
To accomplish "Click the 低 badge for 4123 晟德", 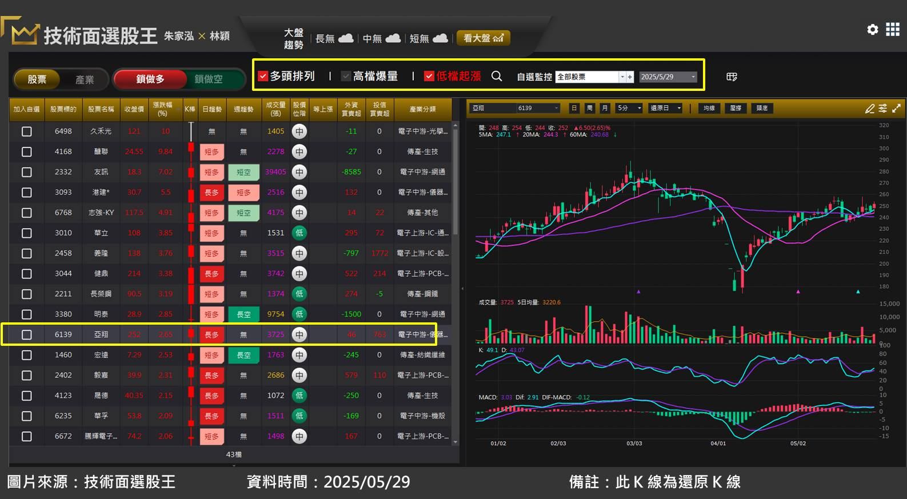I will tap(299, 396).
